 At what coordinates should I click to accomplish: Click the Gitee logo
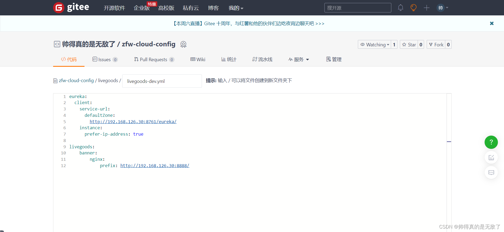coord(71,7)
